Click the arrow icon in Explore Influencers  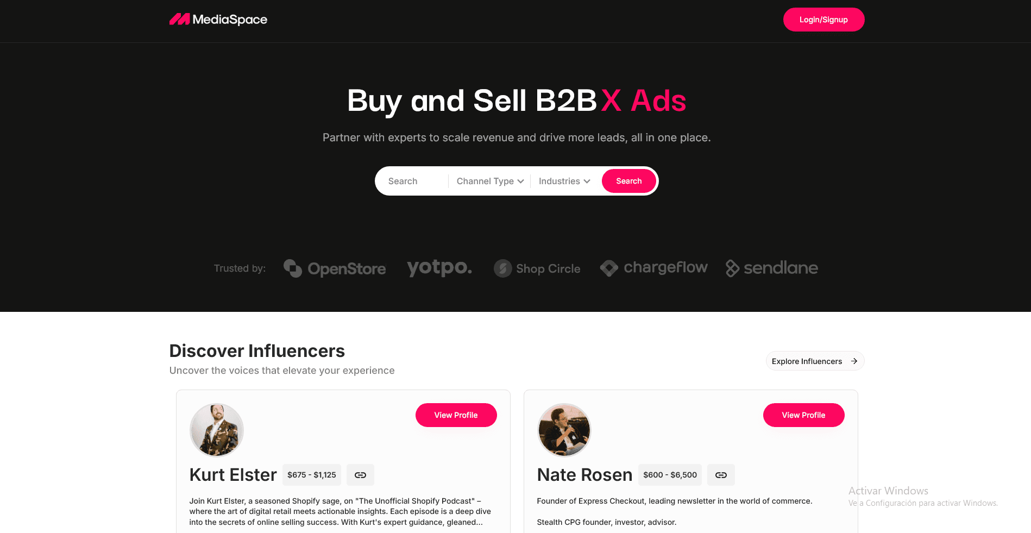tap(854, 361)
